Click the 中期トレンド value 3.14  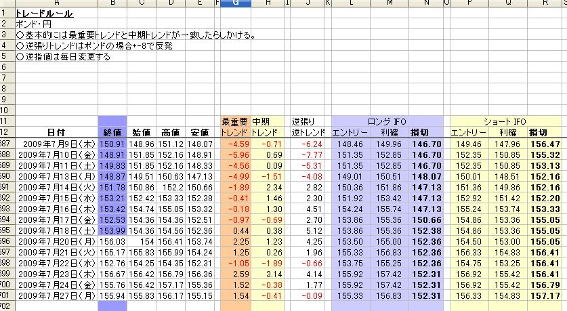[270, 274]
